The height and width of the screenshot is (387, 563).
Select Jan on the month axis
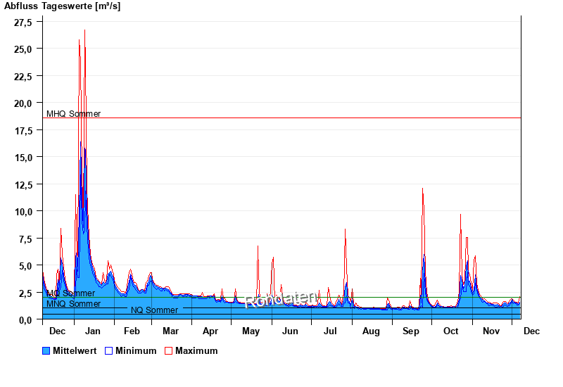tap(92, 331)
